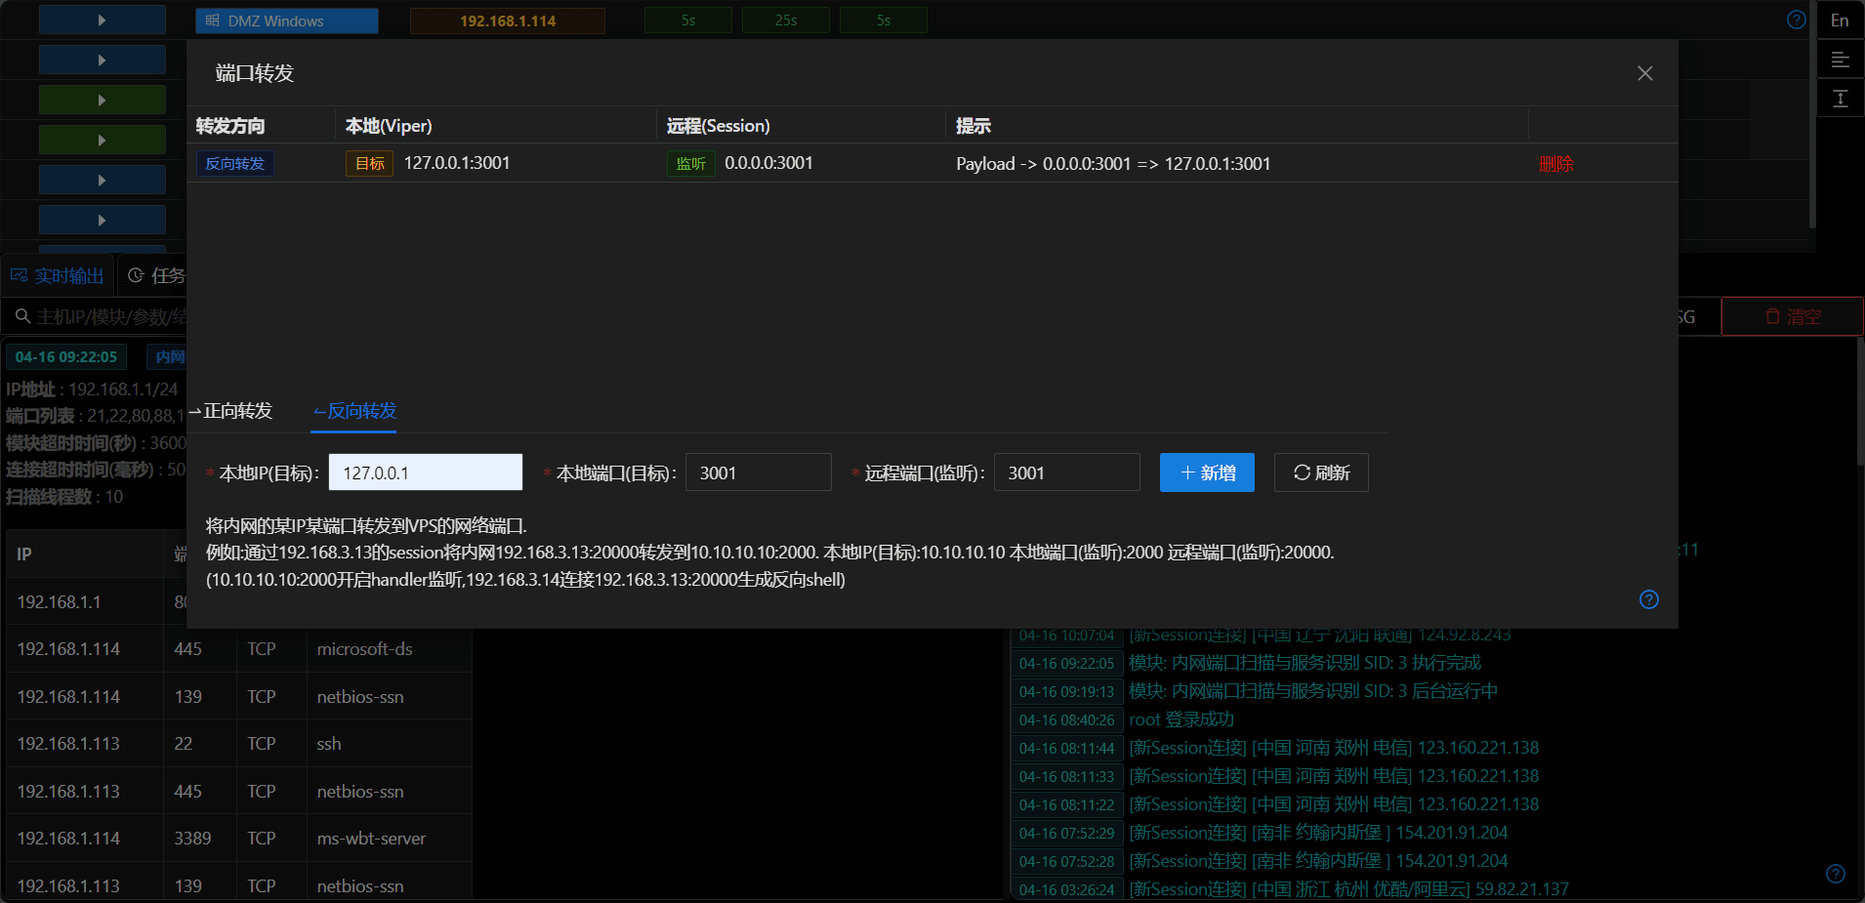Click the 192.168.1.114 IP tag
1865x903 pixels.
click(x=508, y=21)
